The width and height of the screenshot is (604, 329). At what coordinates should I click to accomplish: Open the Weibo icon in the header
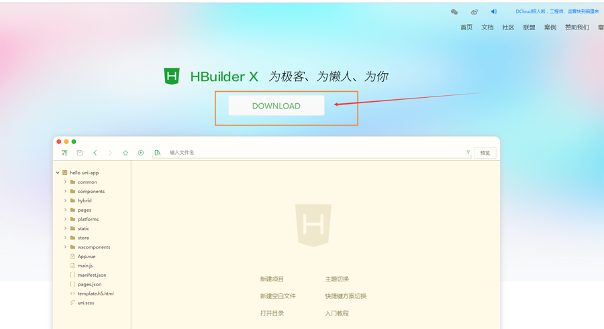pos(474,12)
